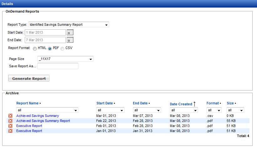Select the CSV report format
Screen dimensions: 257x149
62,48
